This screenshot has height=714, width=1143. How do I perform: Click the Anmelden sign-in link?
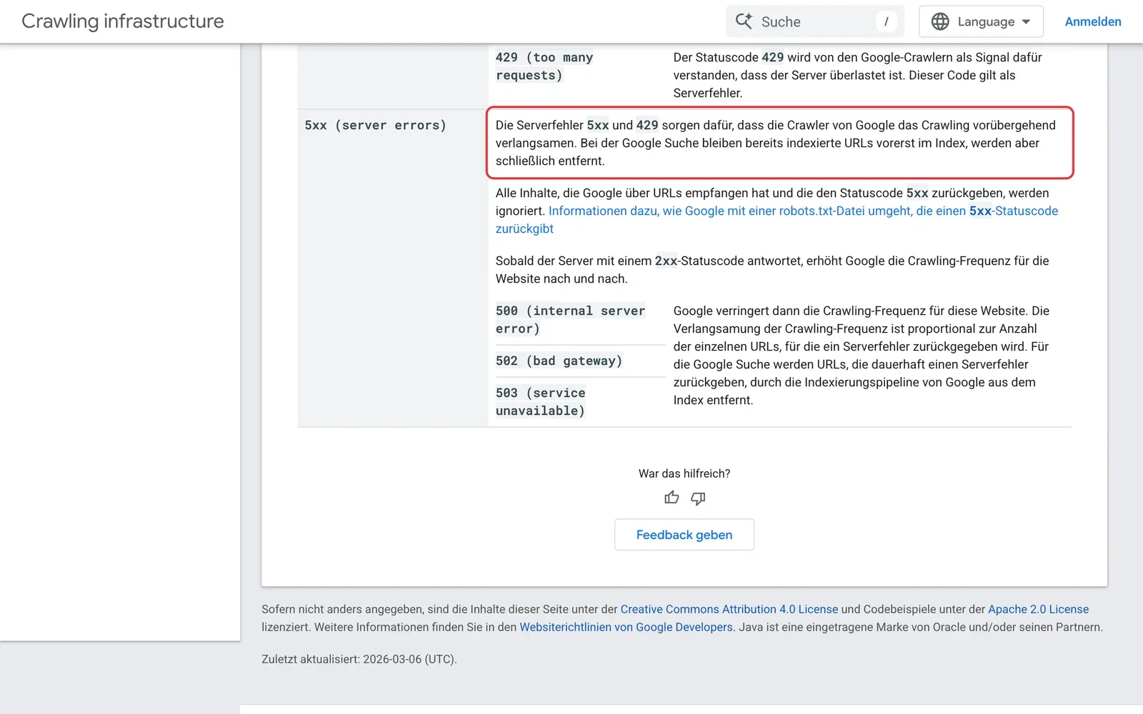(1093, 21)
